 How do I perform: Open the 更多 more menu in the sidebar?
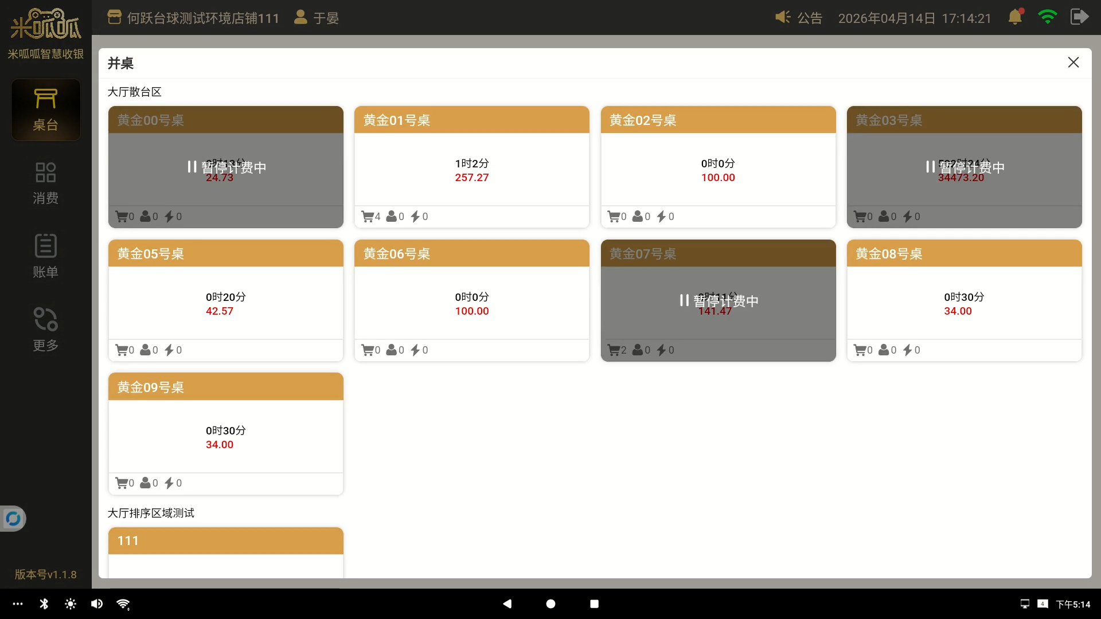pyautogui.click(x=45, y=330)
